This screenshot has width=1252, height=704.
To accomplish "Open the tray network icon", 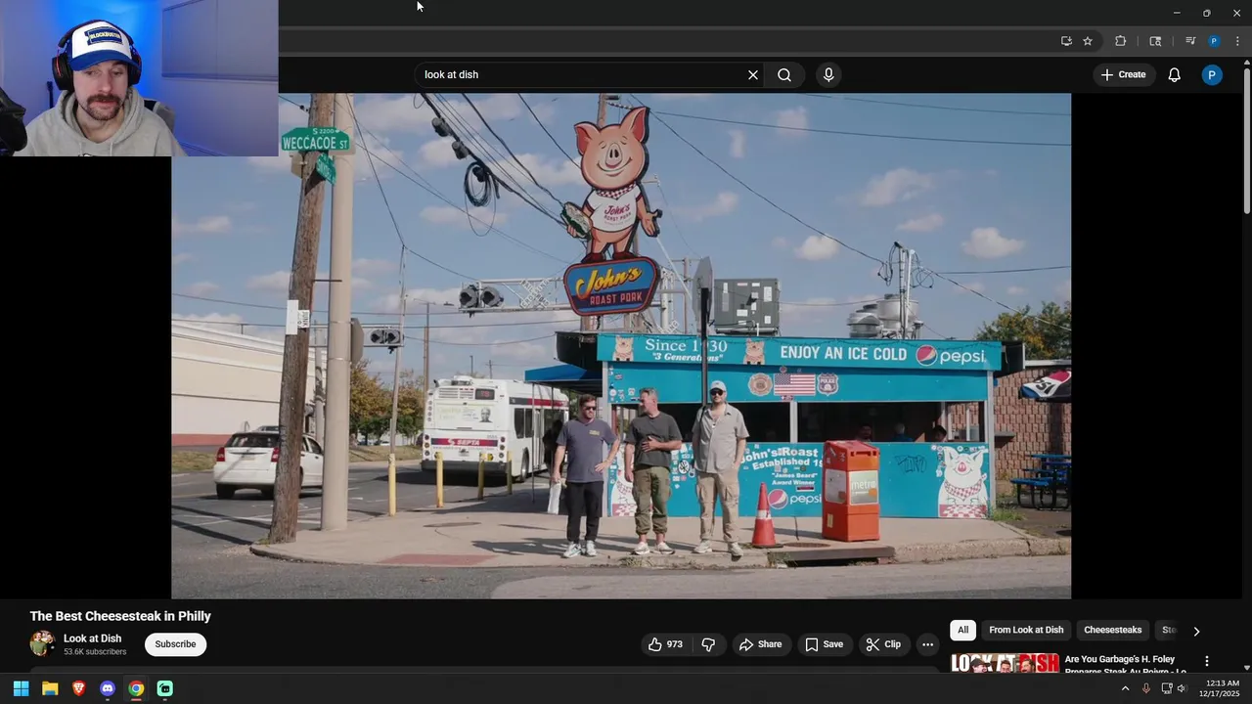I will 1167,688.
